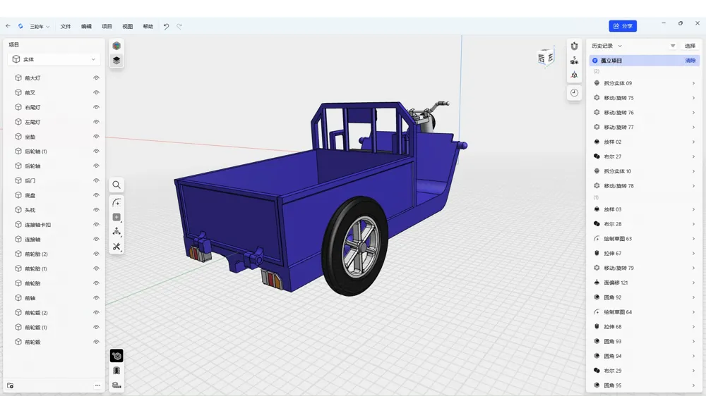Select the transform axes tool
This screenshot has width=706, height=396.
pos(116,232)
